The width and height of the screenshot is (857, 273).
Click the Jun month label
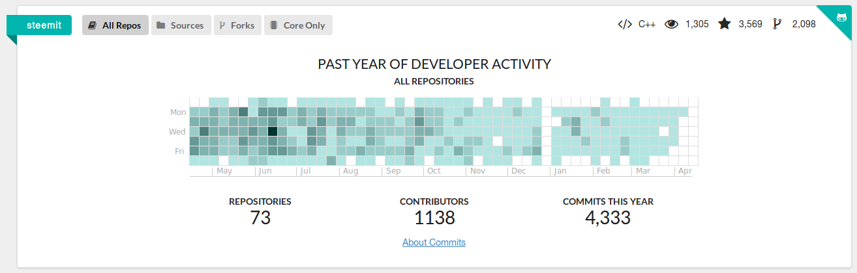pos(265,171)
